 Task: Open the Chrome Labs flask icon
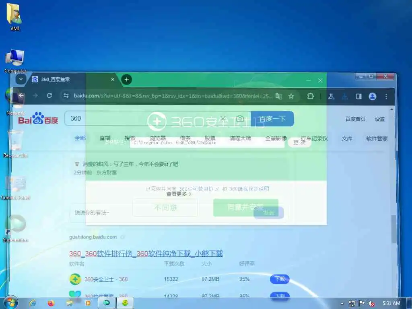pos(331,97)
